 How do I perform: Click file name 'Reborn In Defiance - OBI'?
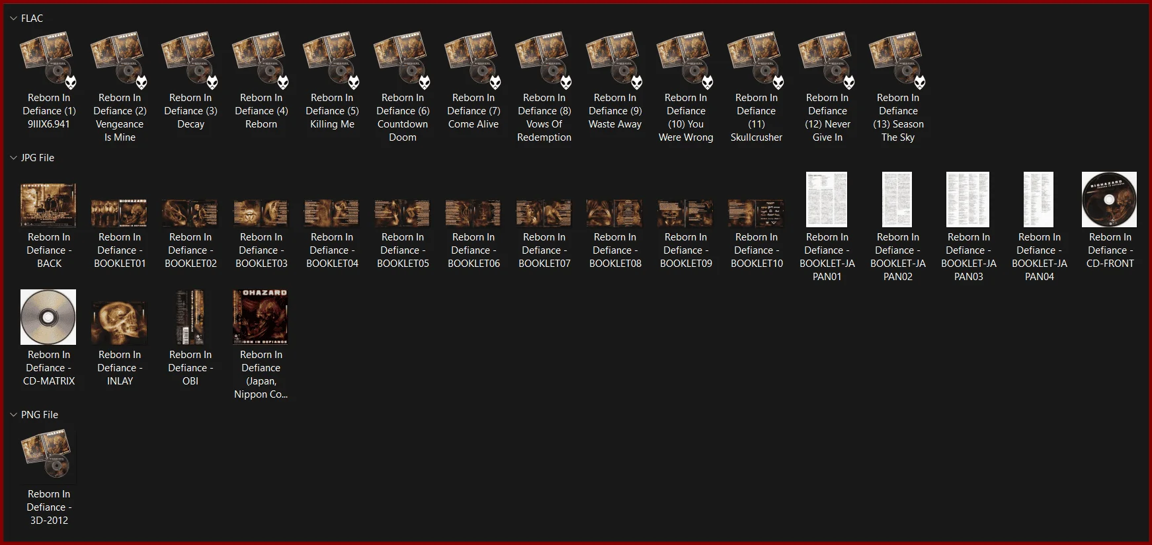[190, 368]
